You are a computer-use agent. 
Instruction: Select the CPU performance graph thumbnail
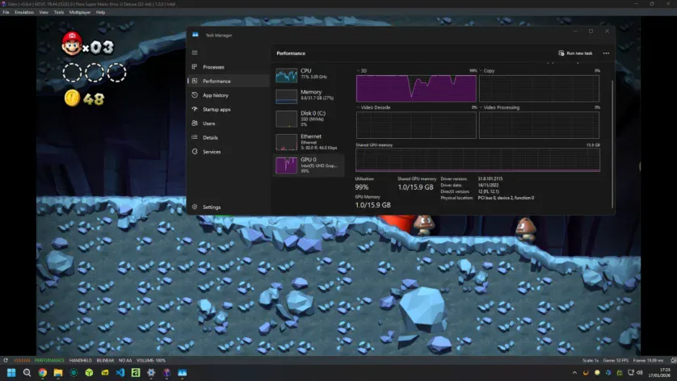(287, 75)
